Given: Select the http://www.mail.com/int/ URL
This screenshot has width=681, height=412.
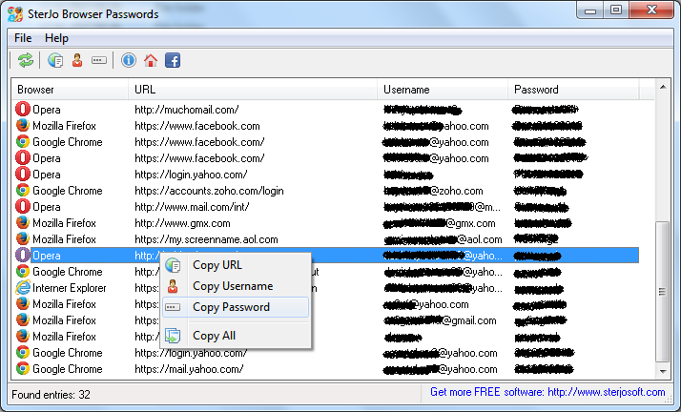Looking at the screenshot, I should click(192, 207).
